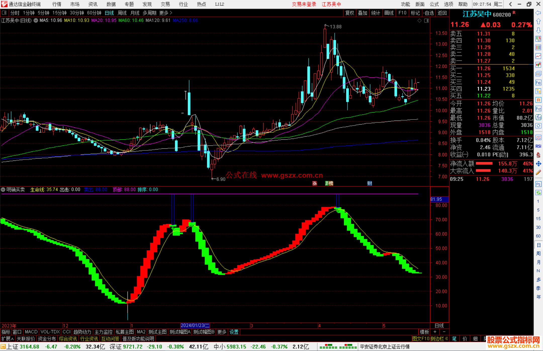Expand the 扩展 panel at bottom left

coord(8,339)
